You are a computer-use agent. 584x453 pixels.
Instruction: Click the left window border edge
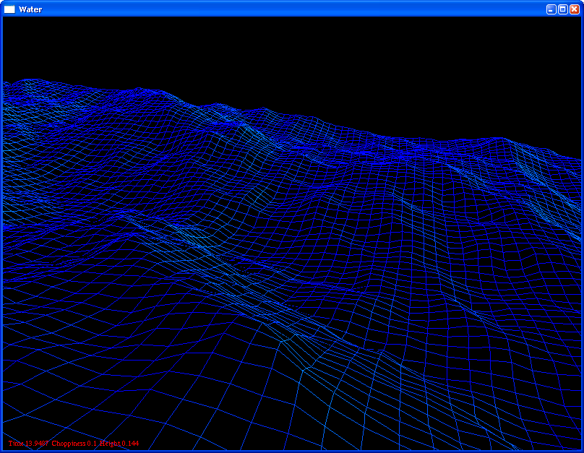(x=1, y=231)
